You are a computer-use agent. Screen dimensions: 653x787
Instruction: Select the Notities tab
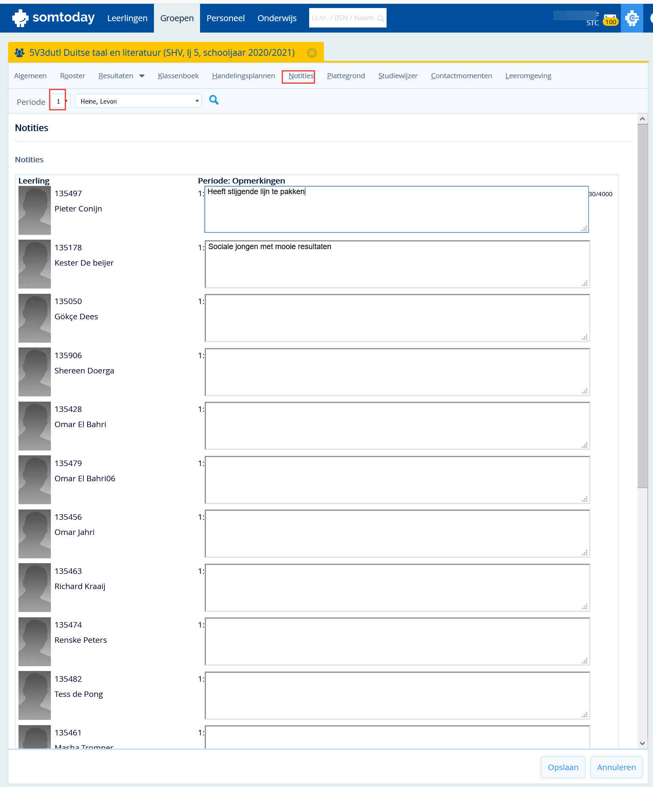301,76
